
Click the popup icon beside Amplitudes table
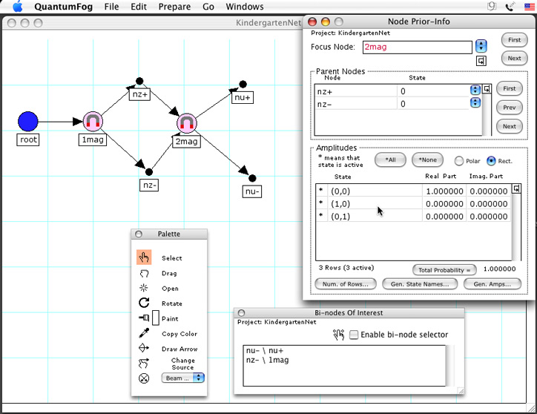point(516,188)
